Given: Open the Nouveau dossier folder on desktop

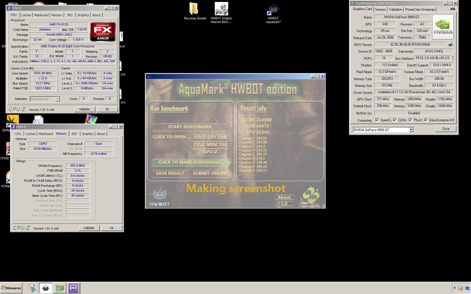Looking at the screenshot, I should [x=195, y=11].
